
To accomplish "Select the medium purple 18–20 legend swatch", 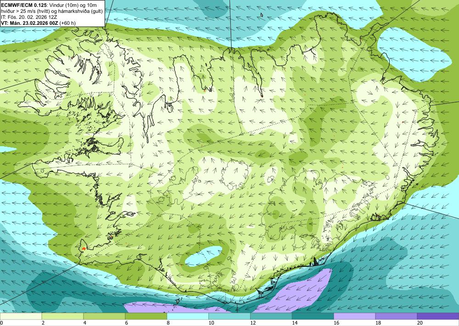I will tap(397, 316).
